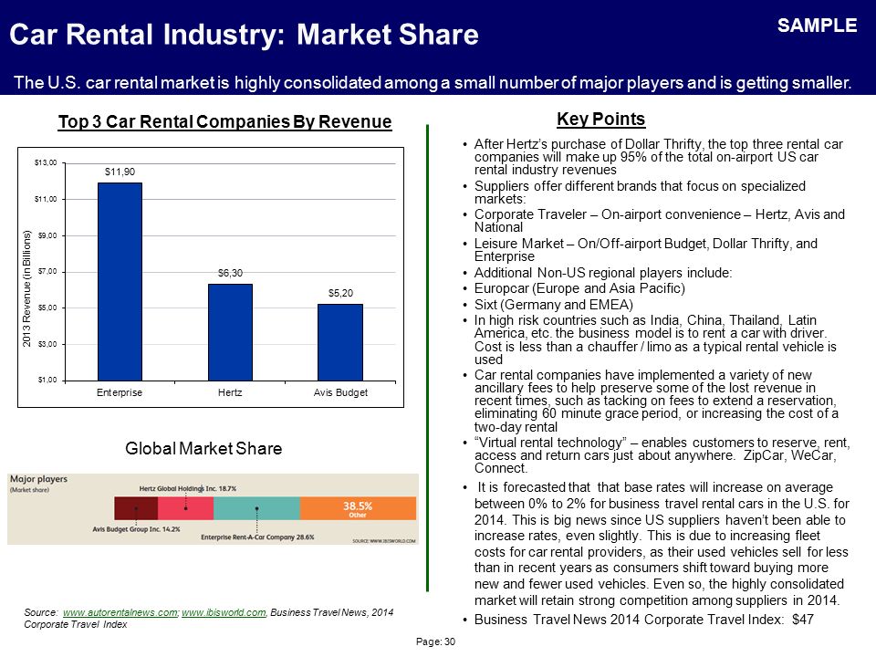Select the Avis Budget revenue bar
876x657 pixels.
click(x=340, y=342)
